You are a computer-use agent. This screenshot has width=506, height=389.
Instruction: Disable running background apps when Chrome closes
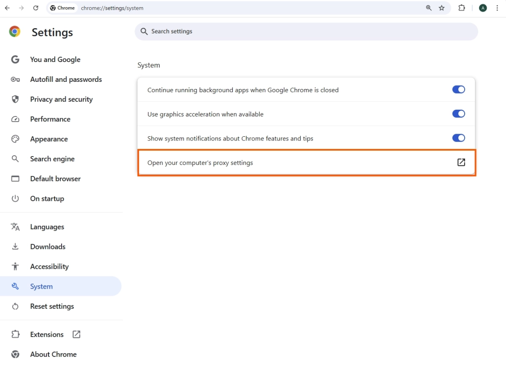[459, 89]
